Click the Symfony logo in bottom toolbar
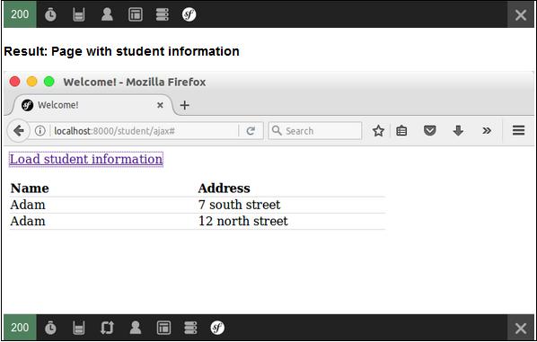Screen dimensions: 537x342 coord(217,328)
